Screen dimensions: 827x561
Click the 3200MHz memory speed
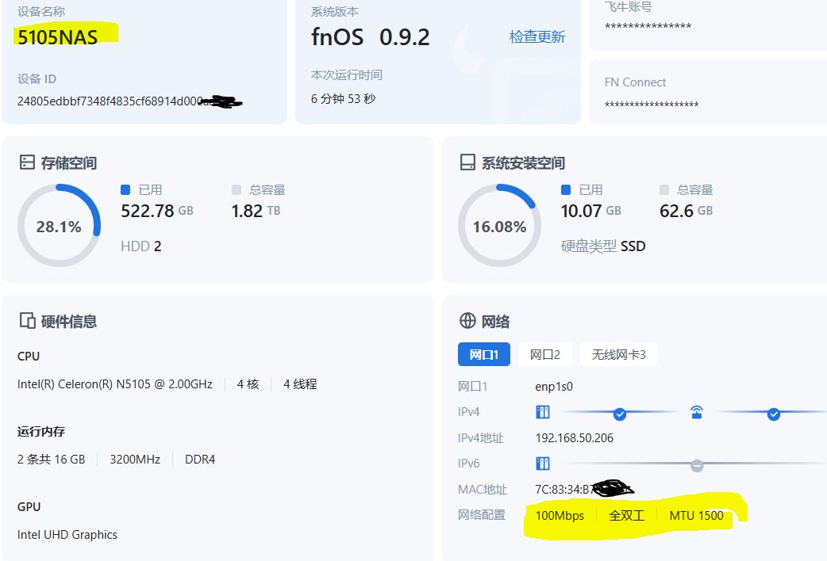135,460
